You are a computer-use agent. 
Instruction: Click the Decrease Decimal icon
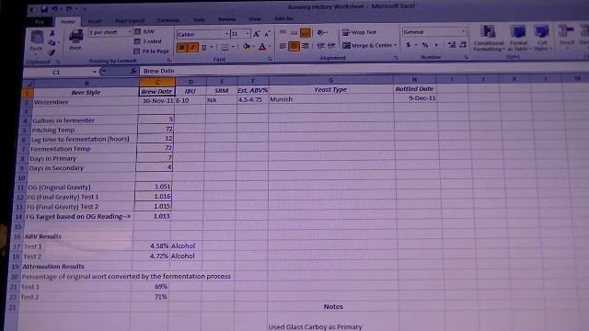click(463, 45)
